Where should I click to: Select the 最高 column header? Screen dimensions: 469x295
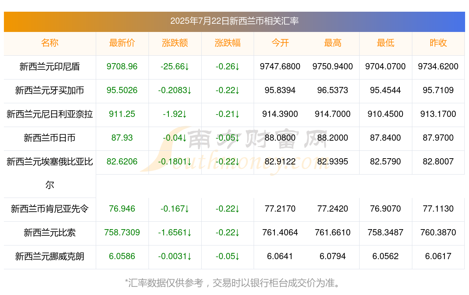coord(333,43)
